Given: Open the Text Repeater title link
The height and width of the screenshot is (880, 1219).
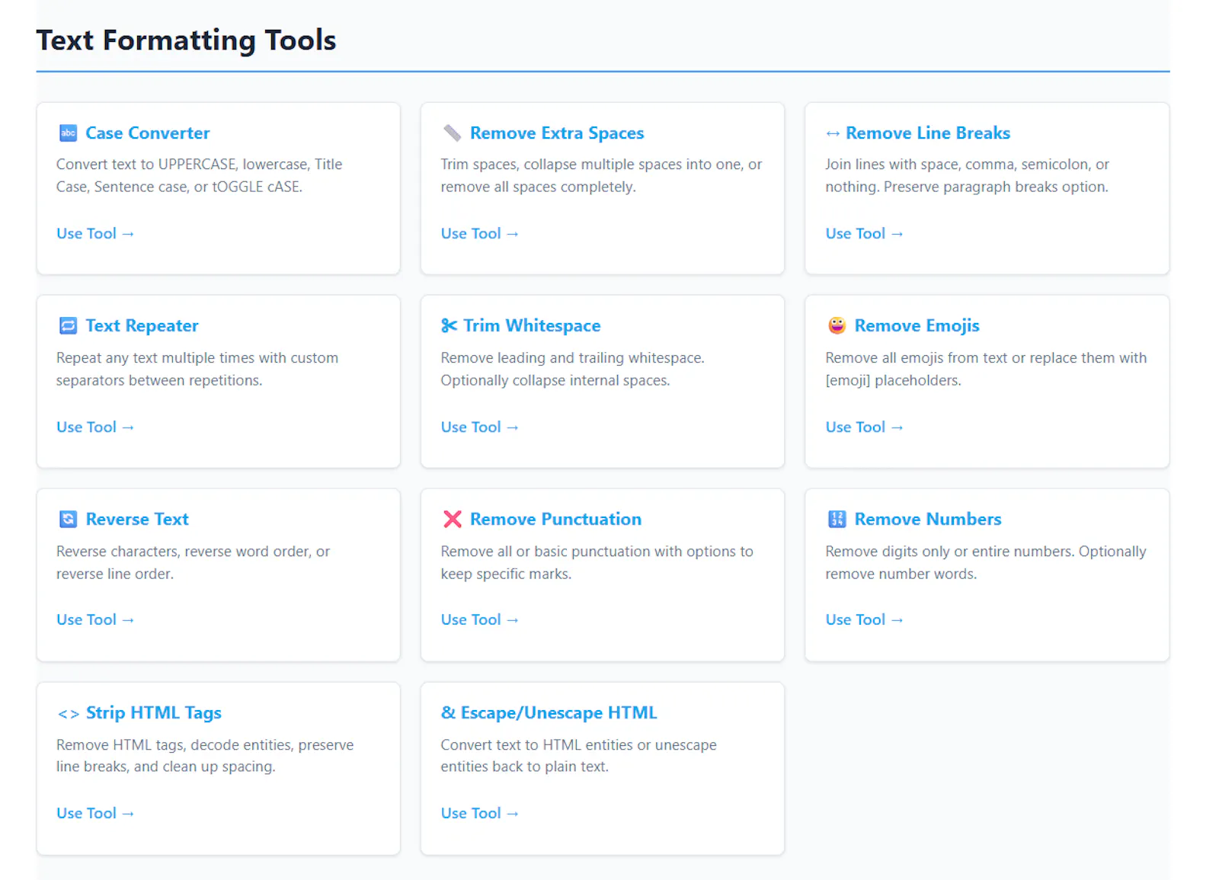Looking at the screenshot, I should (x=142, y=326).
